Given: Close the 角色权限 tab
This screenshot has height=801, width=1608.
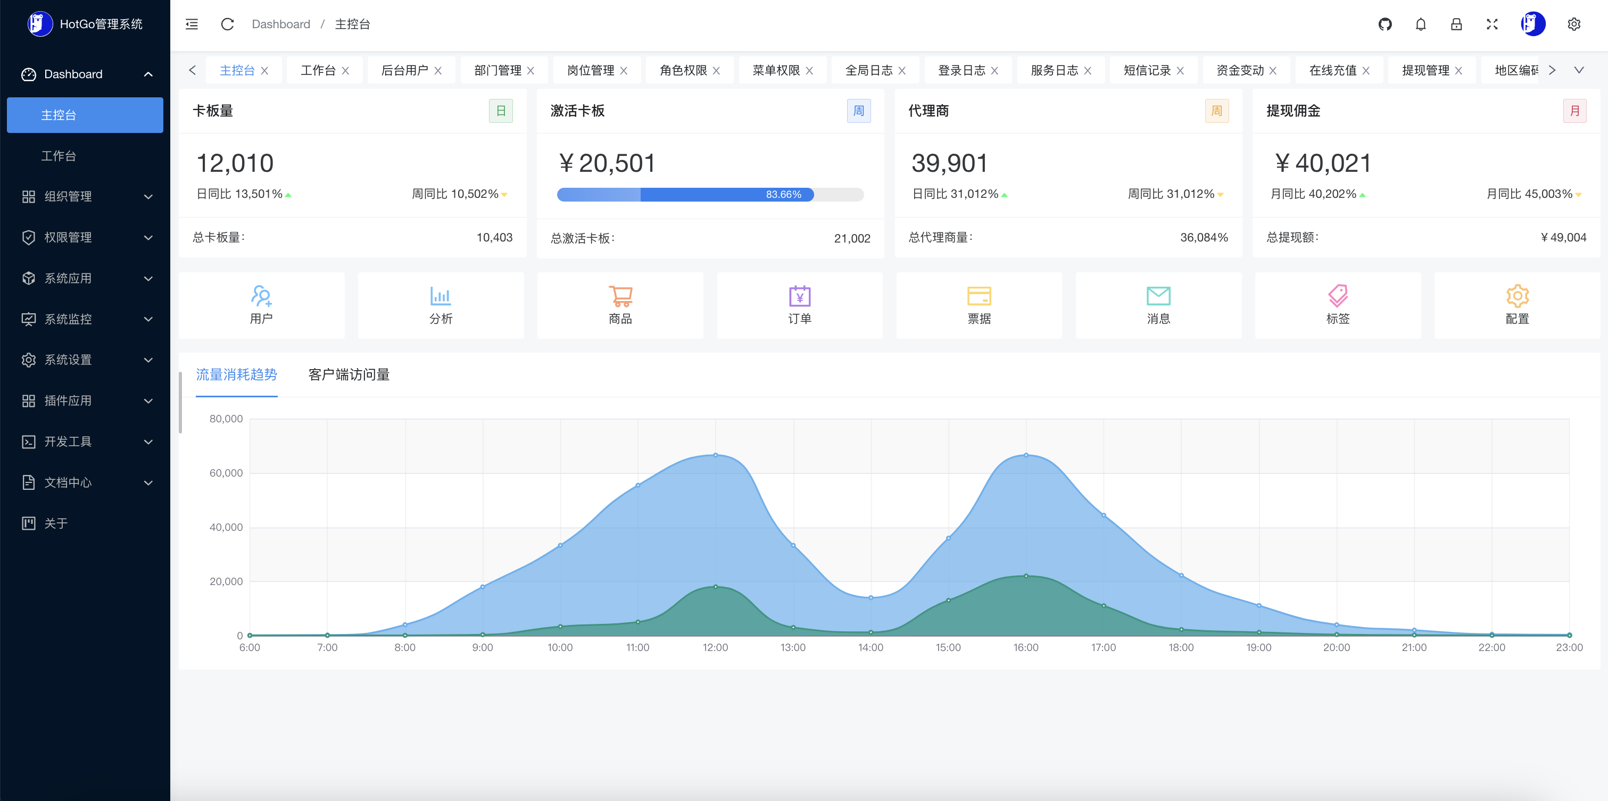Looking at the screenshot, I should pyautogui.click(x=716, y=71).
